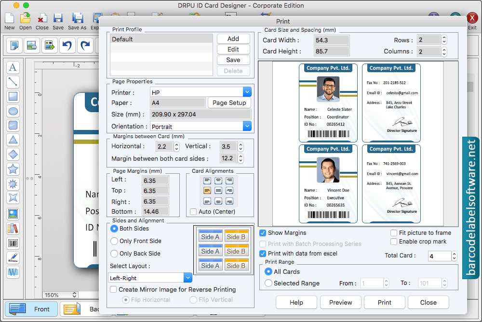Adjust Horizontal margin stepper
This screenshot has height=322, width=482.
[x=176, y=147]
